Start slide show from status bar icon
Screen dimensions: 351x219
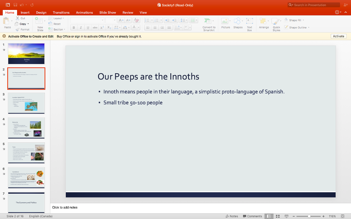tap(286, 216)
